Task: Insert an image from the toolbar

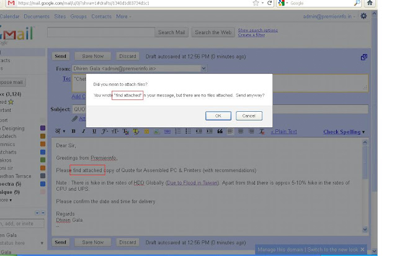Action: [157, 132]
